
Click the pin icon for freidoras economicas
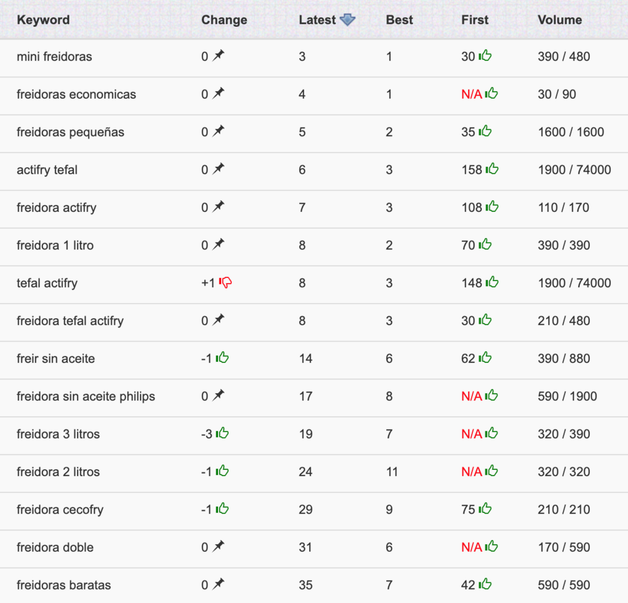[x=218, y=93]
